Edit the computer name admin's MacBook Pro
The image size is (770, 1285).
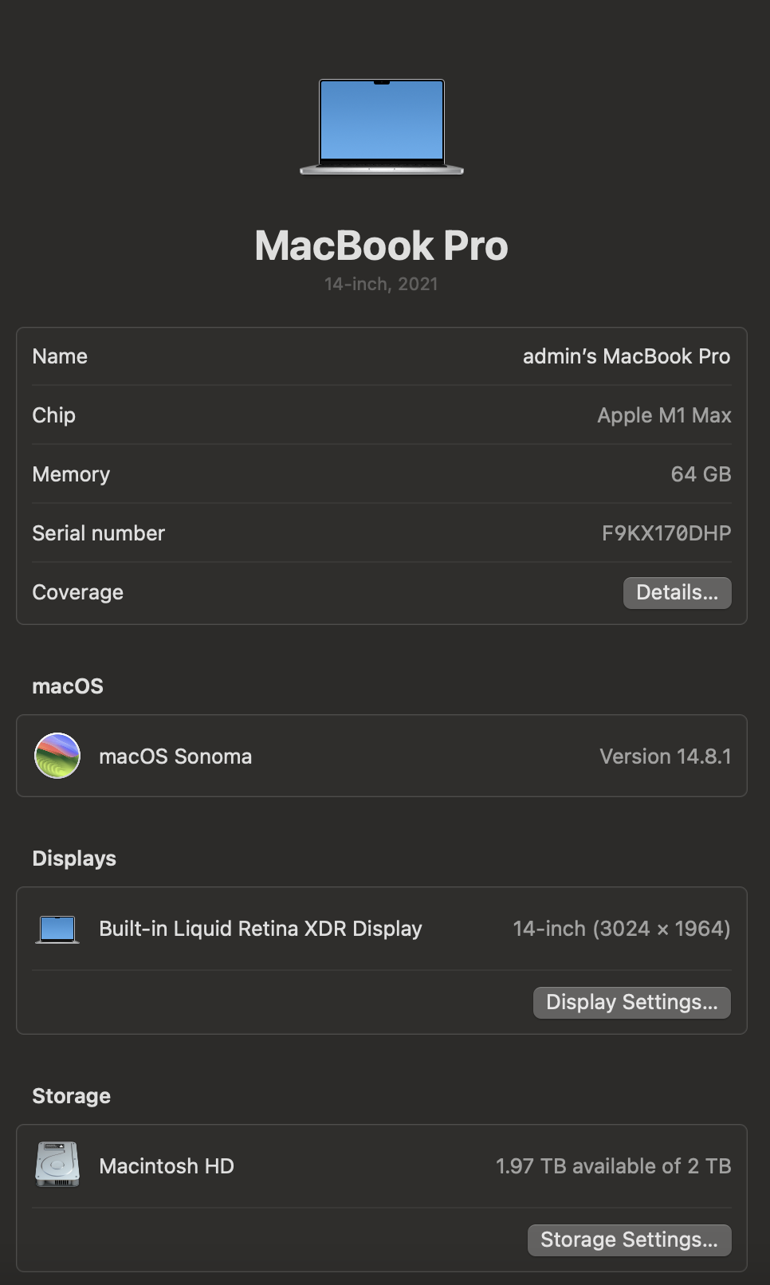(626, 356)
